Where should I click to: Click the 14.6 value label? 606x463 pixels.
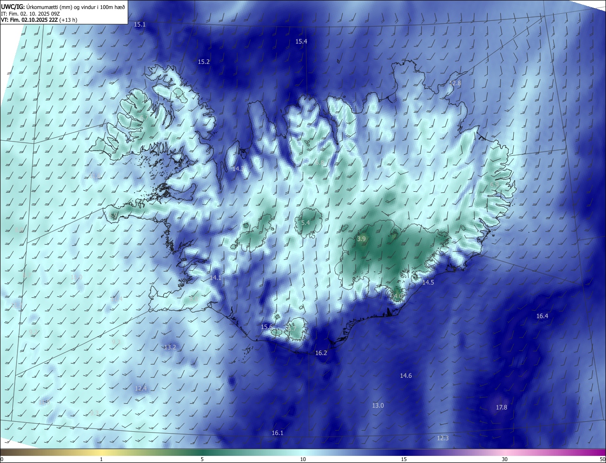(x=406, y=375)
